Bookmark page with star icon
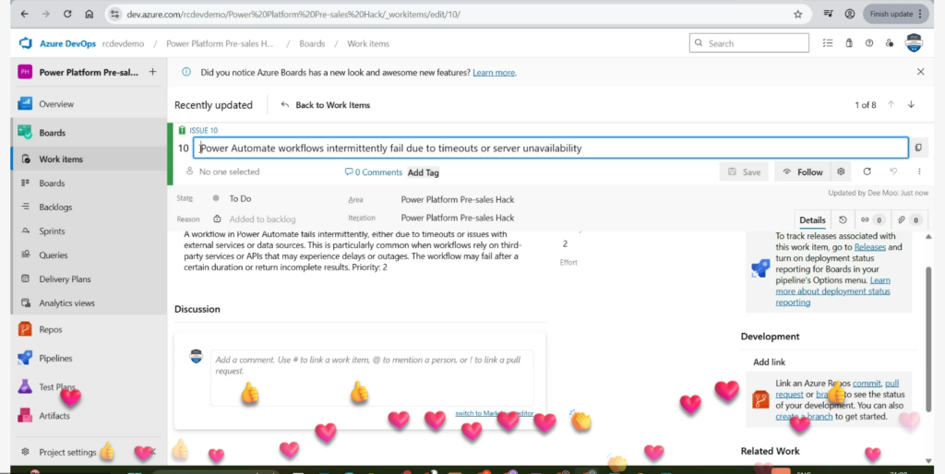The image size is (945, 474). (x=797, y=14)
